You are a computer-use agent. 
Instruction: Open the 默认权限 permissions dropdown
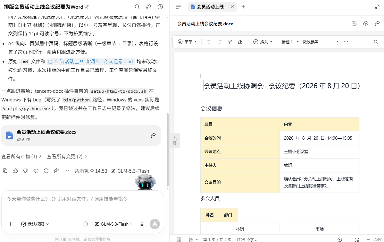(35, 224)
